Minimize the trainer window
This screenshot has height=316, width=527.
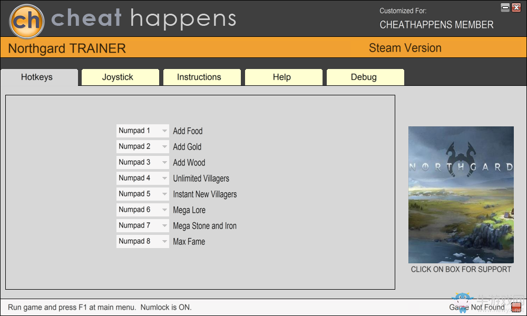pyautogui.click(x=505, y=7)
